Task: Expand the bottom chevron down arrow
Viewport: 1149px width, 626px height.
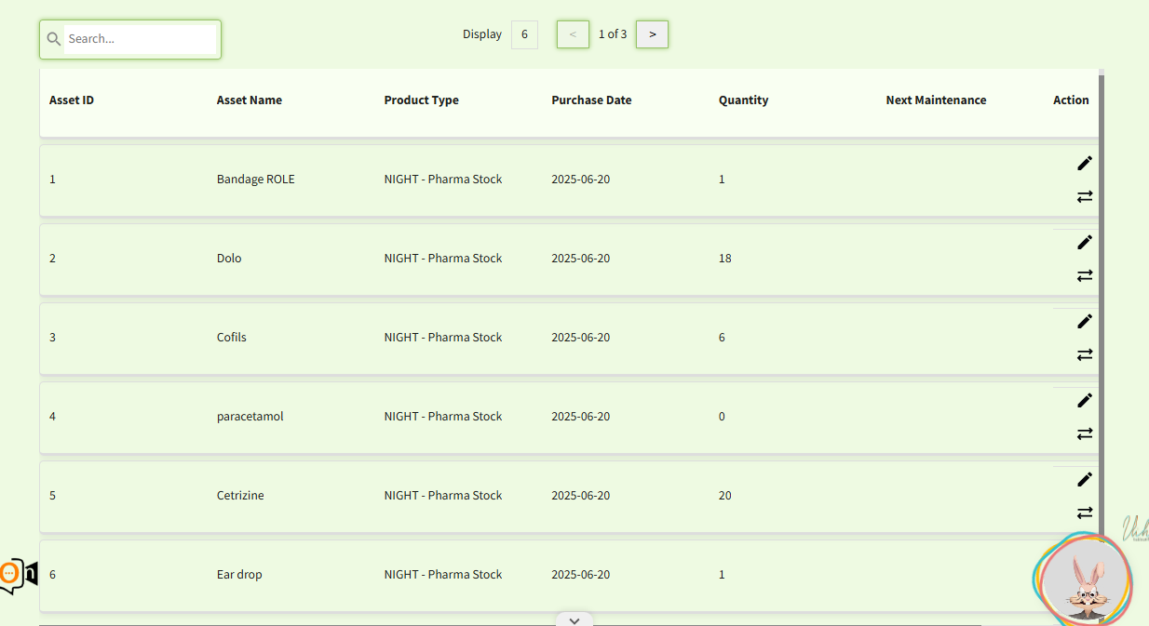Action: (x=574, y=619)
